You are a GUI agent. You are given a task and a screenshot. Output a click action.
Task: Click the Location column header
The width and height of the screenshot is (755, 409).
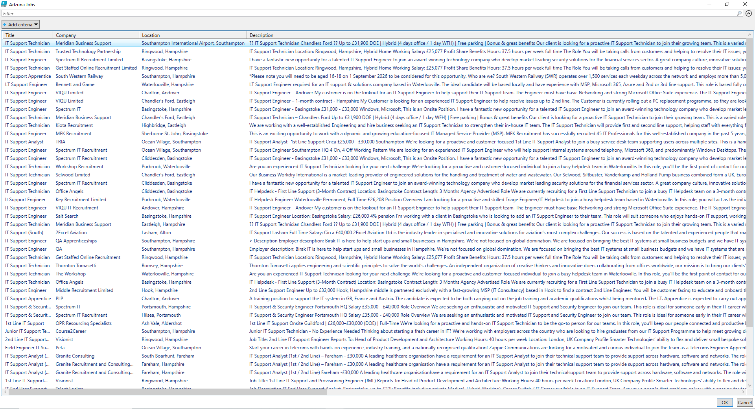193,35
